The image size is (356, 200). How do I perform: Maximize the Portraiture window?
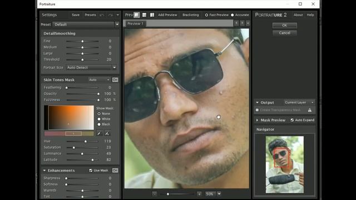300,4
